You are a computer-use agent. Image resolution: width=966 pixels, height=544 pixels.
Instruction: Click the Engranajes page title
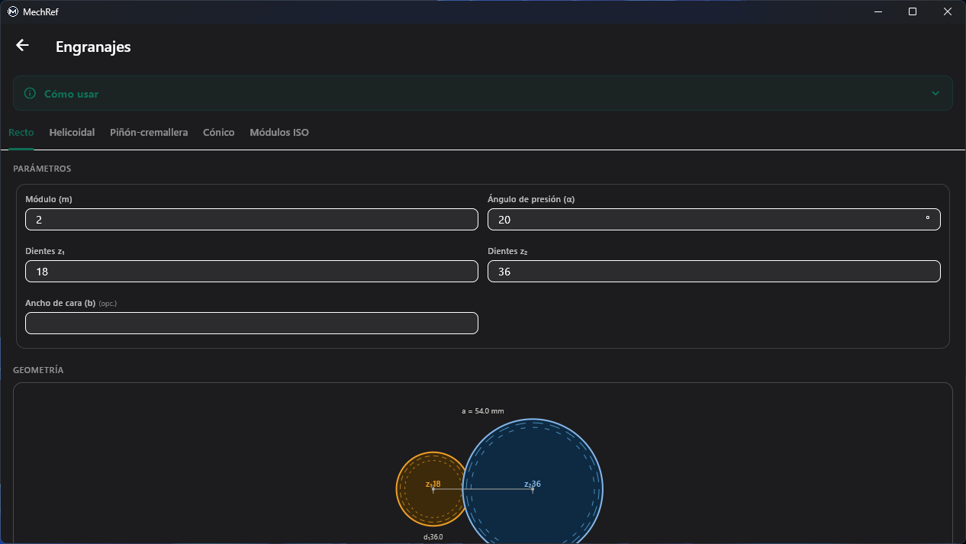point(93,47)
